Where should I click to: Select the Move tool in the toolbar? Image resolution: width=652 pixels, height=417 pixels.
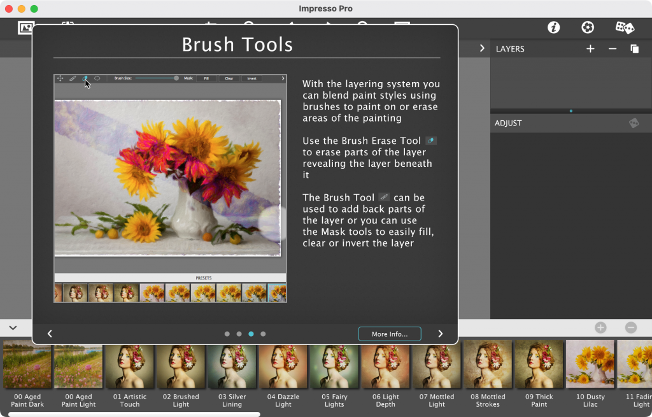pos(61,78)
